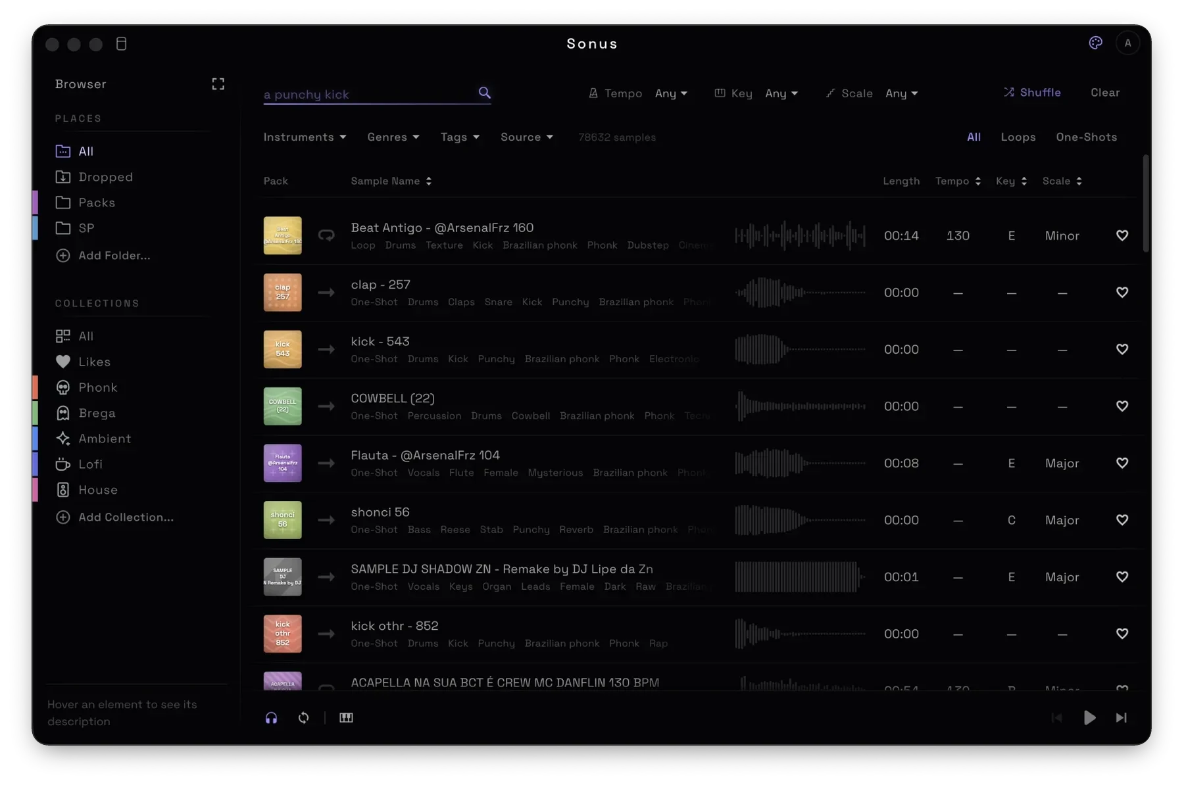Seek in clap - 257 waveform
The height and width of the screenshot is (785, 1184).
pos(800,293)
